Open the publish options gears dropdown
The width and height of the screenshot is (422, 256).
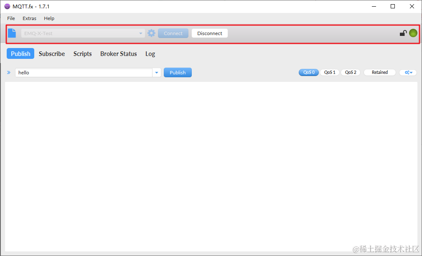[x=408, y=72]
